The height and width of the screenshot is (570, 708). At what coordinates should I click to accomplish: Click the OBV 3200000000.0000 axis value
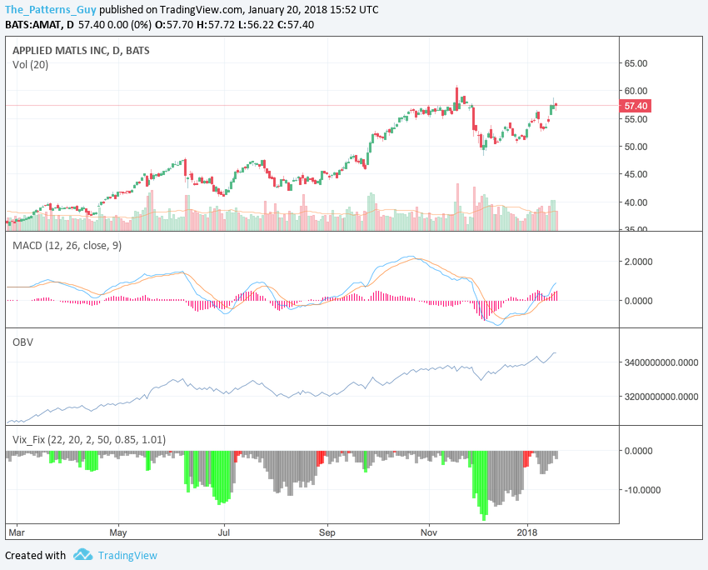[661, 397]
